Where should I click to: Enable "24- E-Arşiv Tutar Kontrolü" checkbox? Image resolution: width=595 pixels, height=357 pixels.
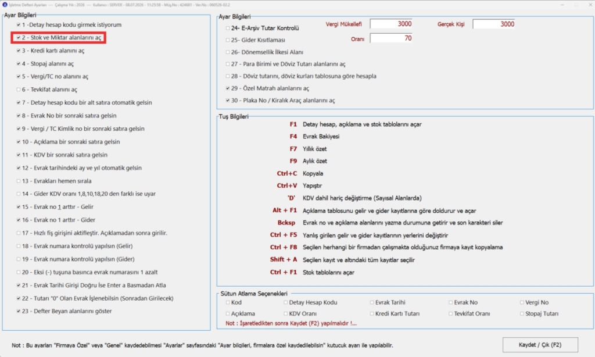click(228, 28)
